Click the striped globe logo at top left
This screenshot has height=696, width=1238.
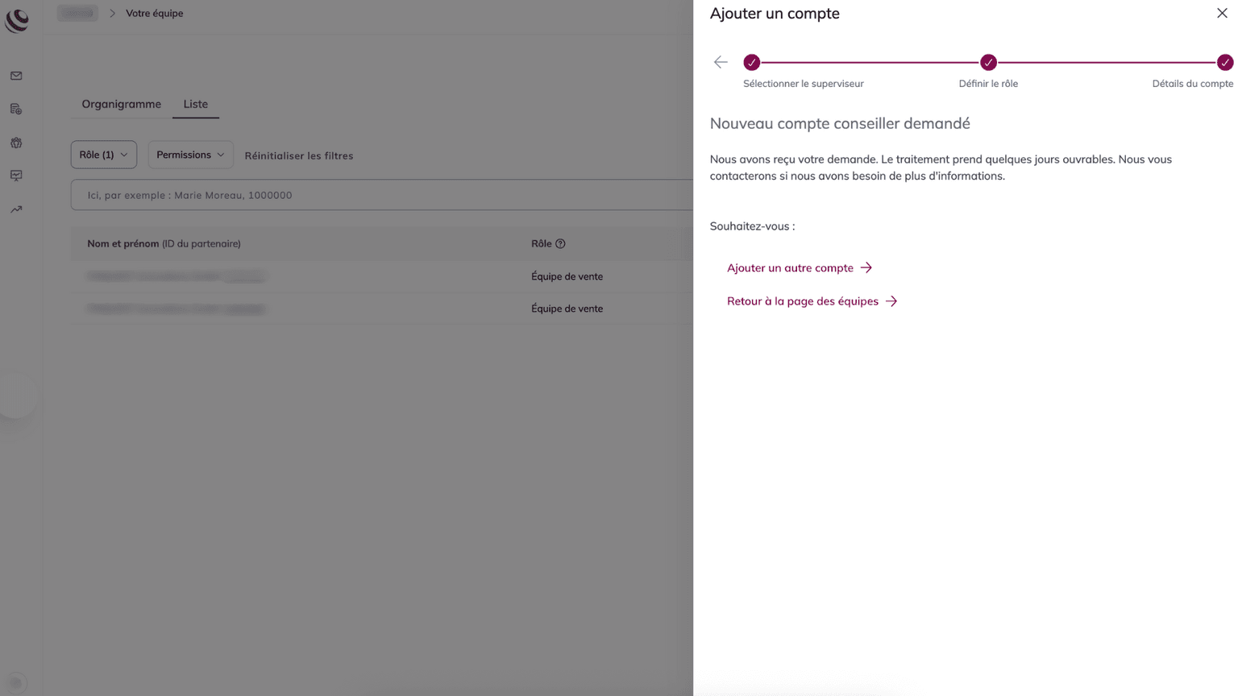pyautogui.click(x=17, y=20)
